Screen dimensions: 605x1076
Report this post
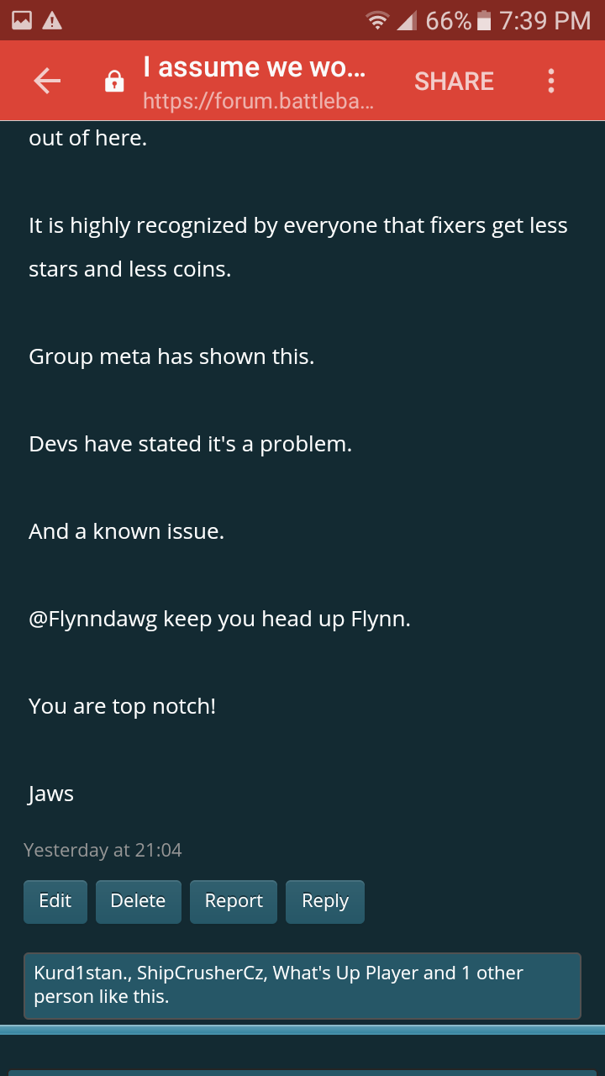234,901
